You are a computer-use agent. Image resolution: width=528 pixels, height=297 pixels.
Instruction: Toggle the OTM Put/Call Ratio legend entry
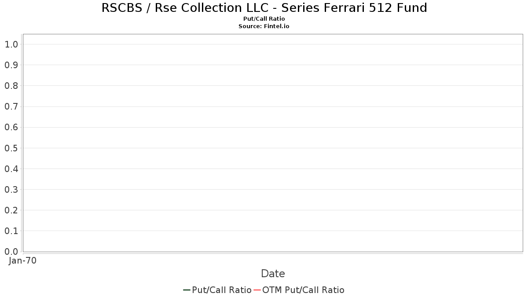tap(303, 290)
